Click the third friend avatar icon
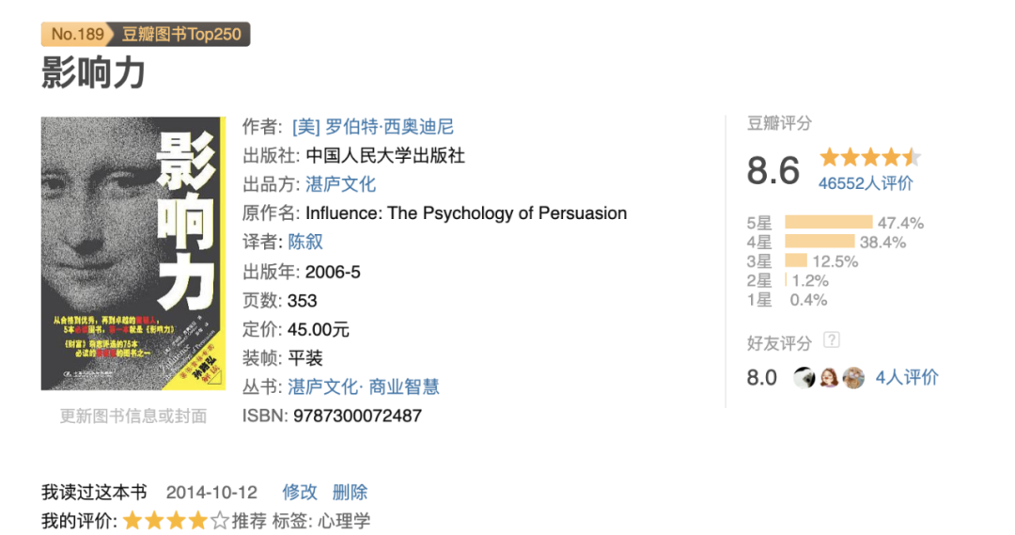Viewport: 1015px width, 535px height. pos(853,378)
